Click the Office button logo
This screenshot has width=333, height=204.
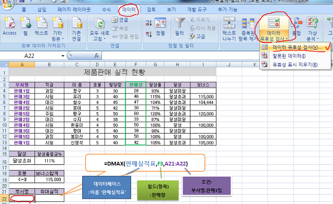click(x=7, y=4)
